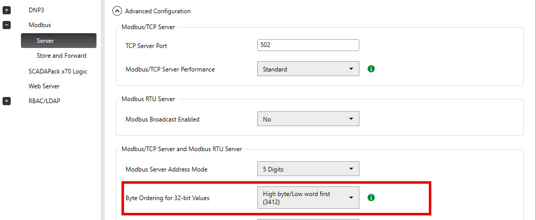This screenshot has width=536, height=220.
Task: Click the Modbus/TCP Server group title
Action: coord(149,27)
